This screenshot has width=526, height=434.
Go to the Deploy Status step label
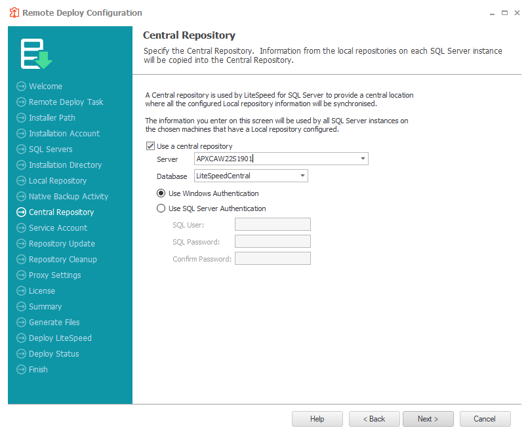coord(54,354)
